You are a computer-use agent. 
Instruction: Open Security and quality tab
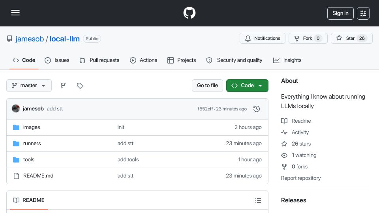(234, 60)
